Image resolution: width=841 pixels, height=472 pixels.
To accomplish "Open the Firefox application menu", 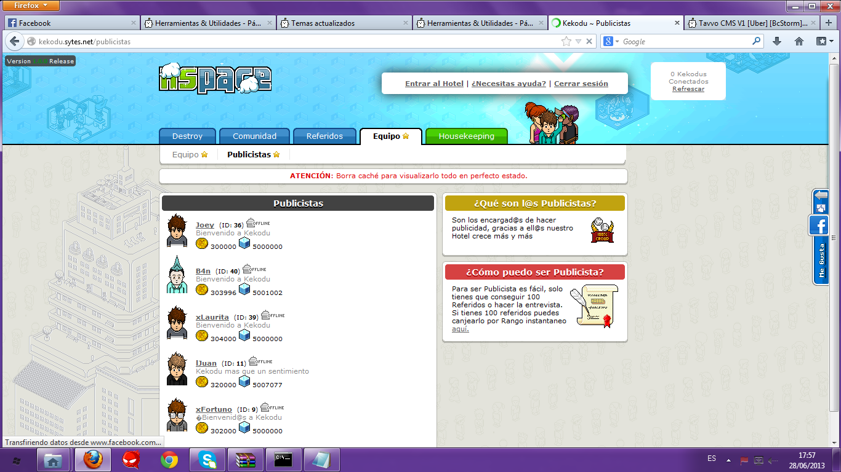I will (x=30, y=6).
